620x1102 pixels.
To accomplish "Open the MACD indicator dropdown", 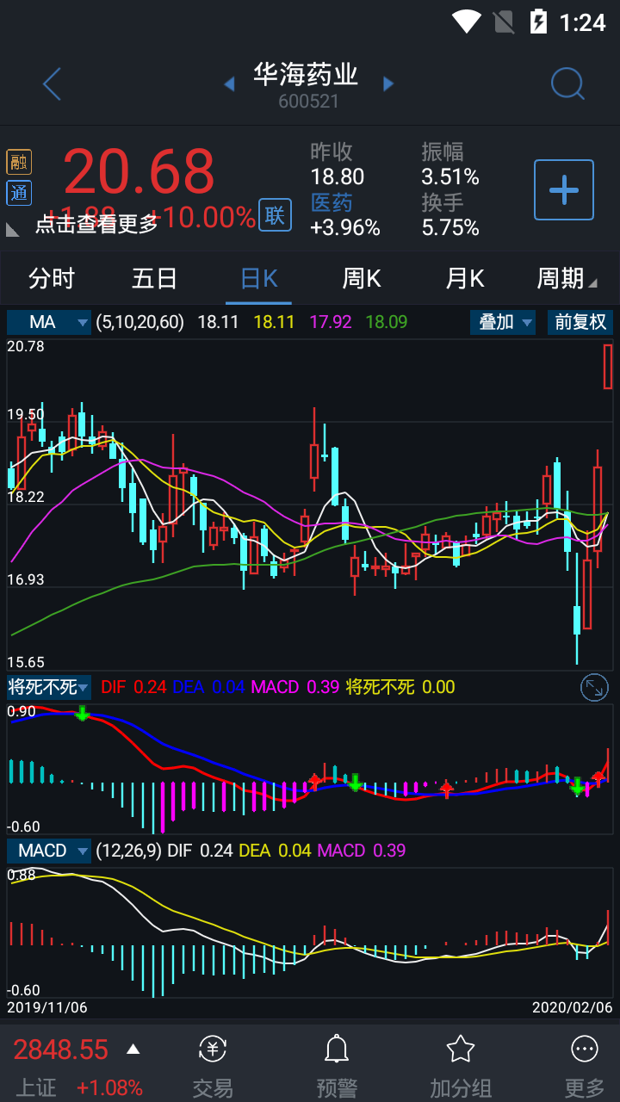I will point(49,851).
